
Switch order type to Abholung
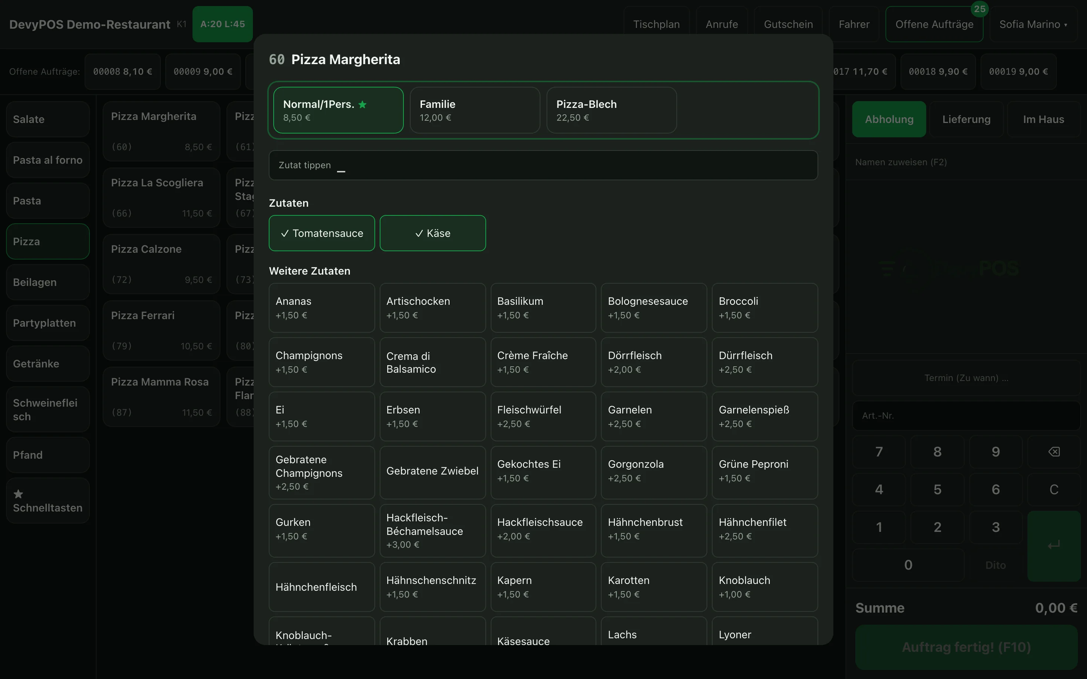click(x=889, y=119)
